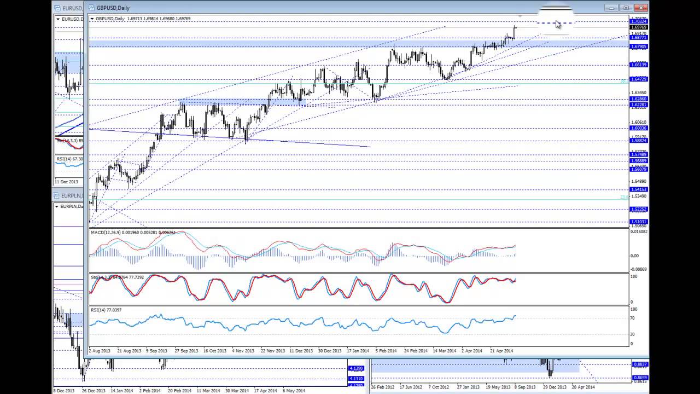
Task: Close the GBPUSD,Daily chart window
Action: click(x=641, y=8)
